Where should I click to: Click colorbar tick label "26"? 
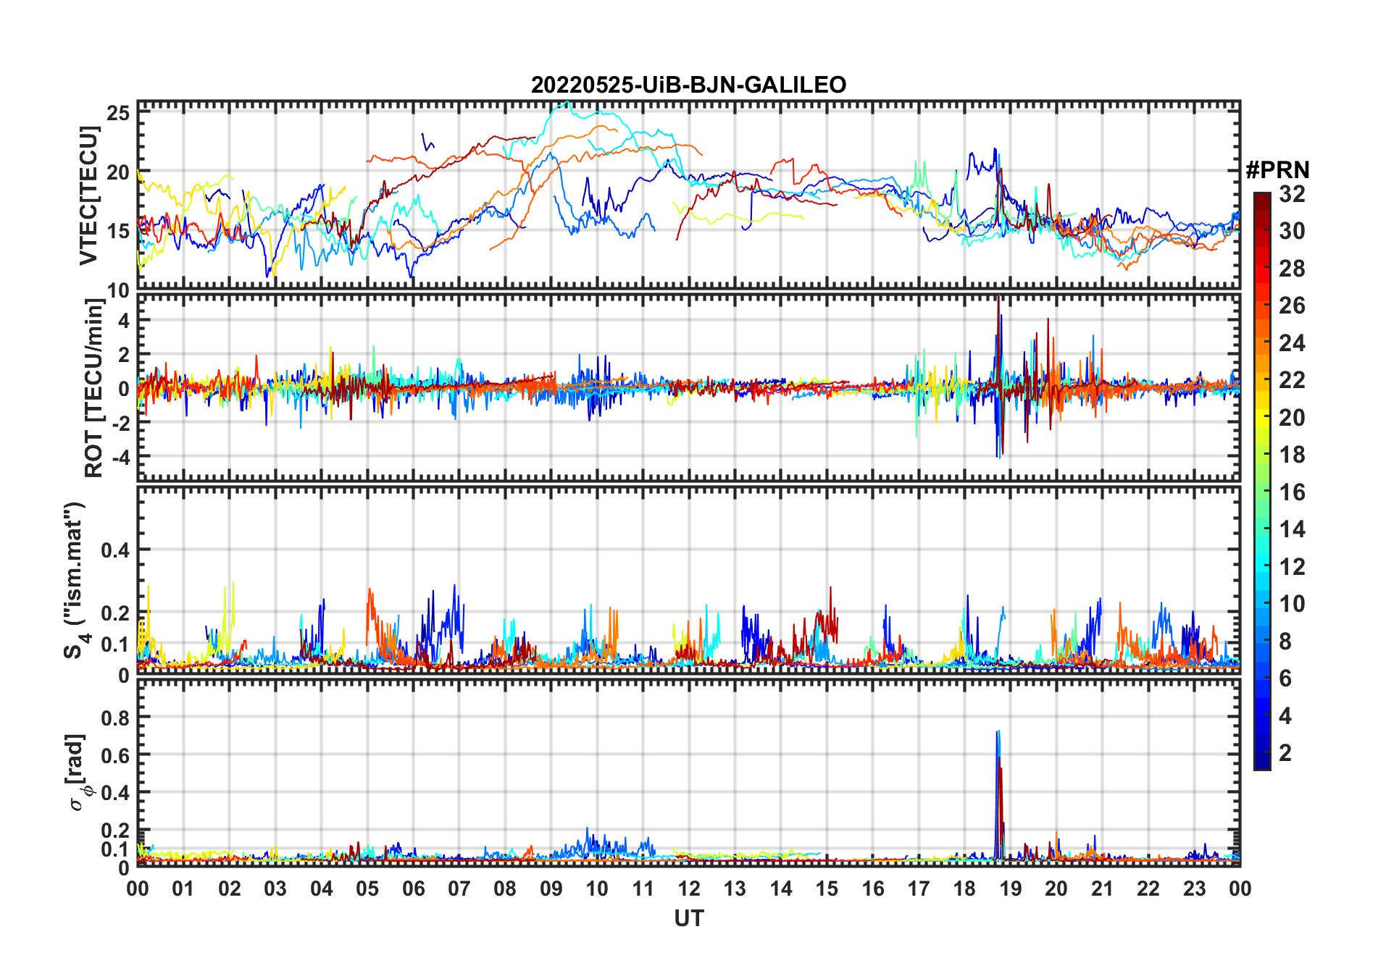click(x=1292, y=306)
